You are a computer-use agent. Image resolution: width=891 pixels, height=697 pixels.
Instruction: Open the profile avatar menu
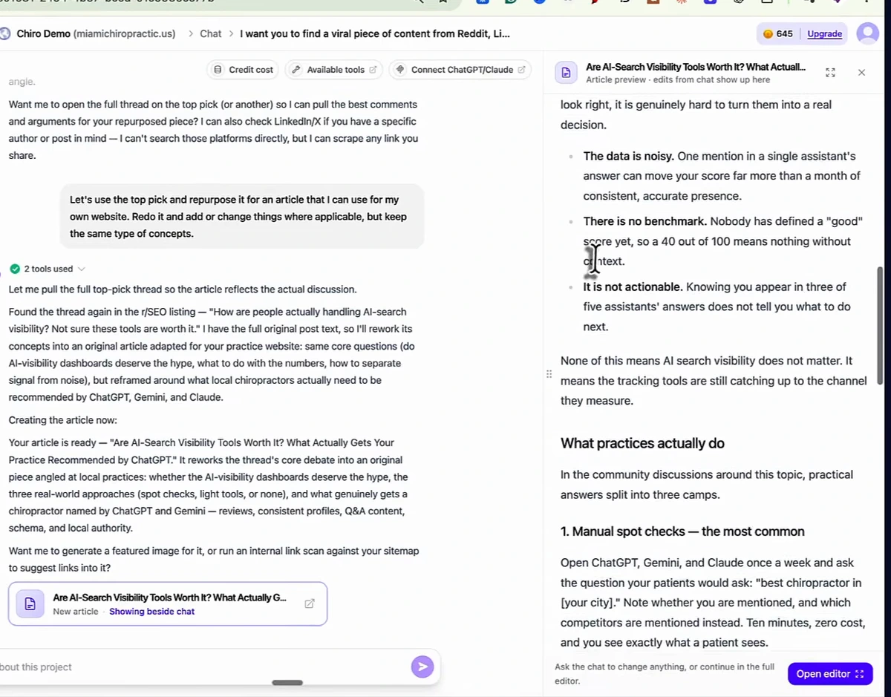pyautogui.click(x=867, y=33)
